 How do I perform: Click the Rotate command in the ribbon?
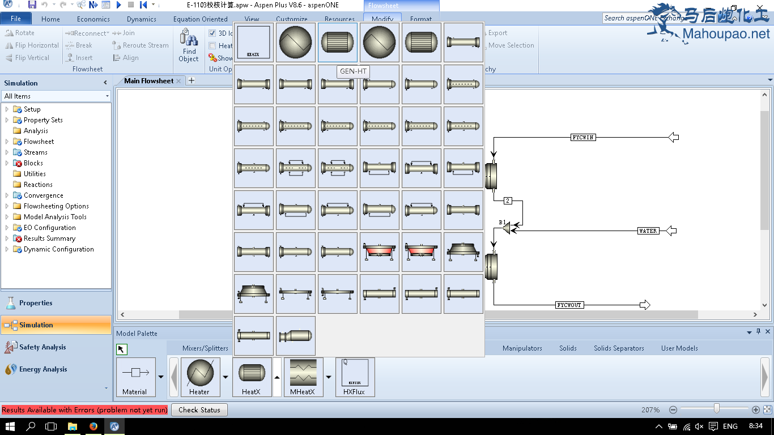[20, 33]
